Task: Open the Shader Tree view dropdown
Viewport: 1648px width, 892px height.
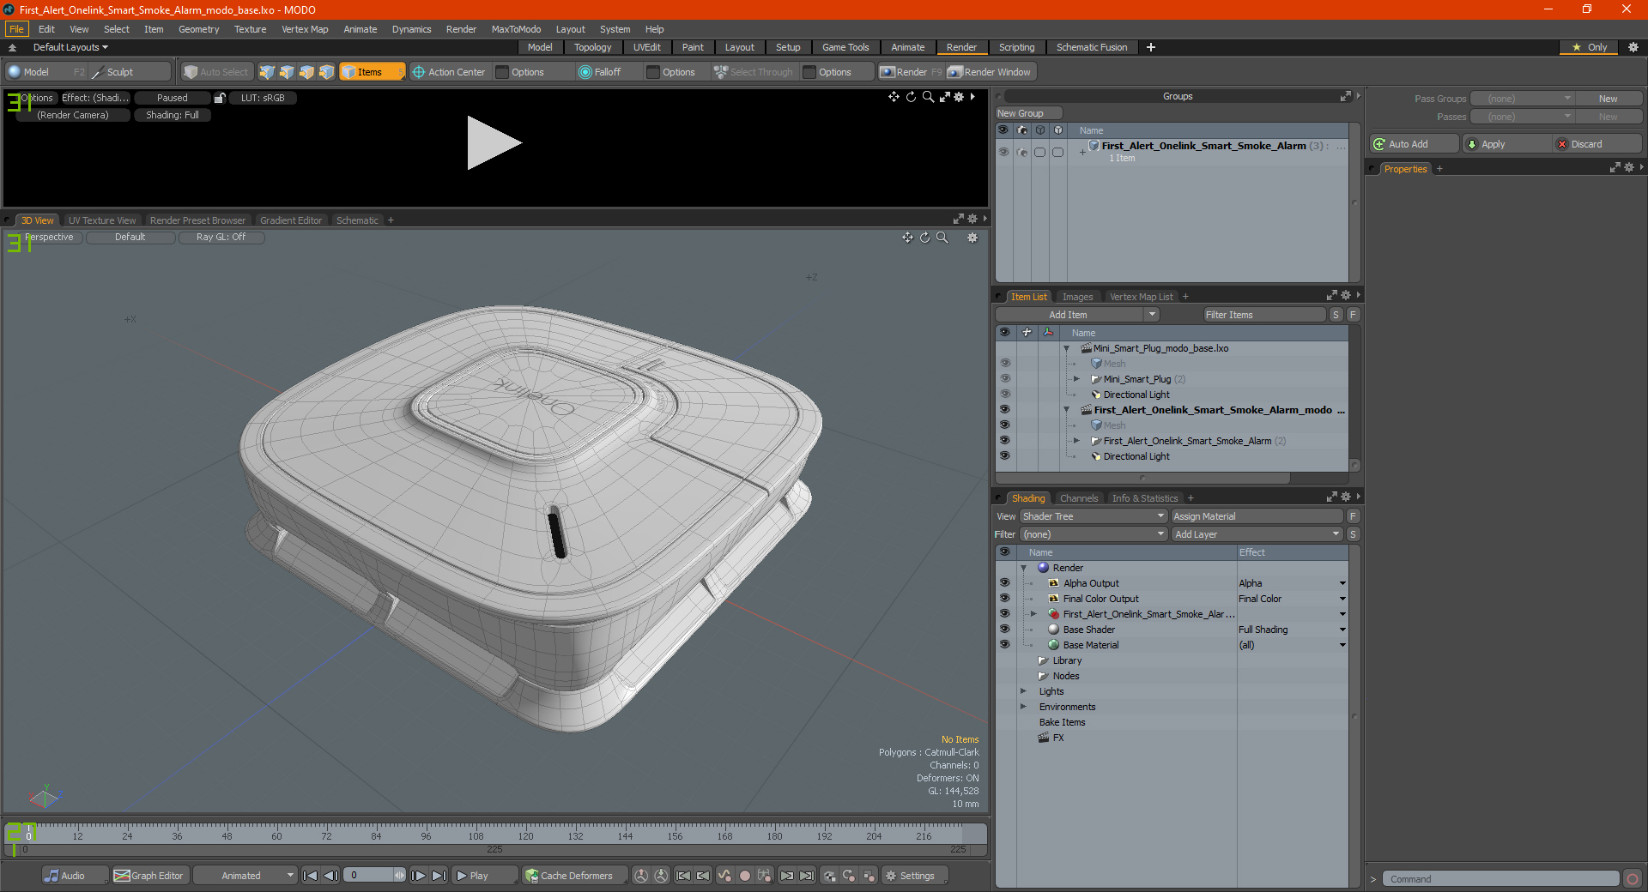Action: coord(1093,516)
